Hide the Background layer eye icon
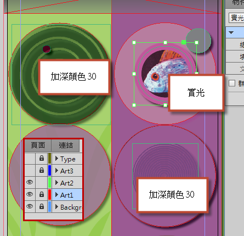Viewport: 244px width, 236px height. [x=30, y=206]
